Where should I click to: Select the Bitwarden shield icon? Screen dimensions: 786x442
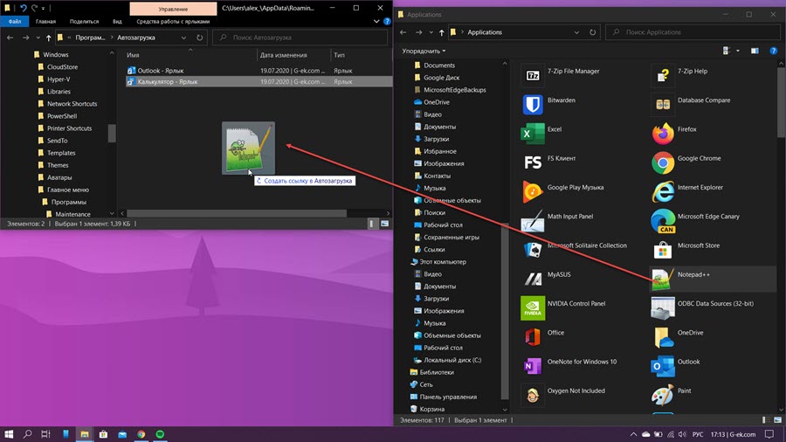tap(533, 105)
